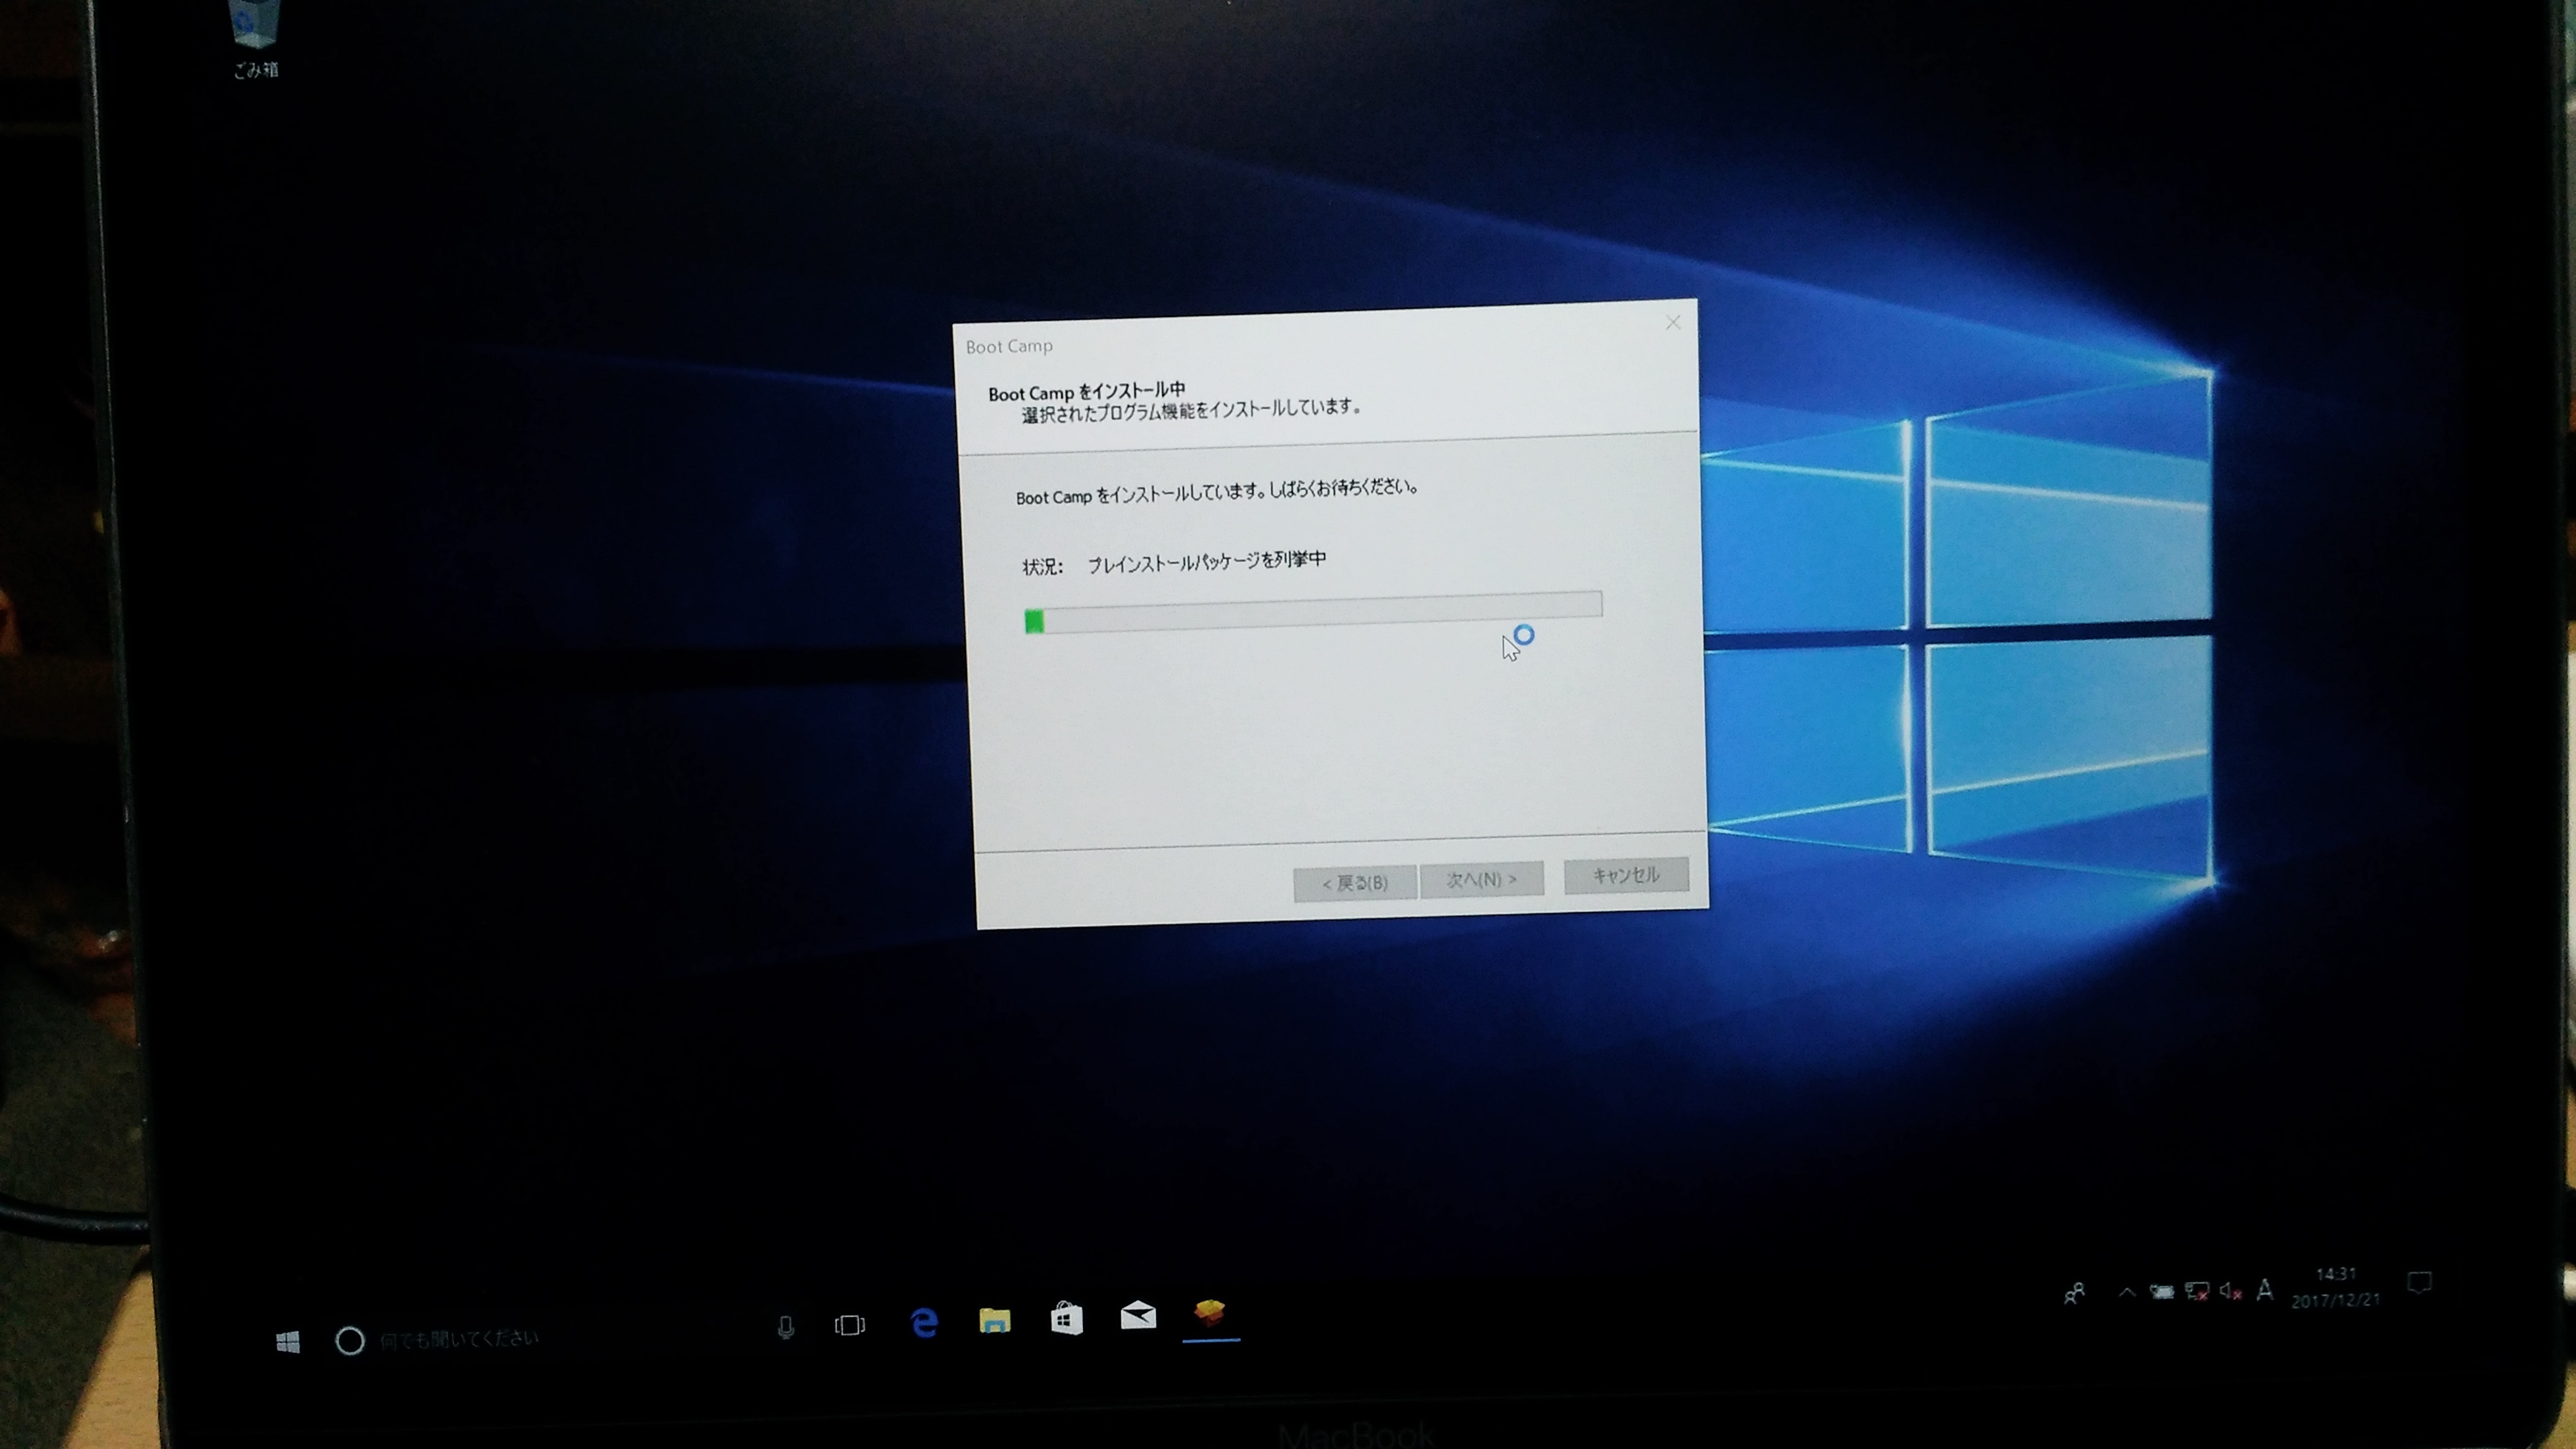Image resolution: width=2576 pixels, height=1449 pixels.
Task: Click the 次へ(N) button
Action: point(1482,879)
